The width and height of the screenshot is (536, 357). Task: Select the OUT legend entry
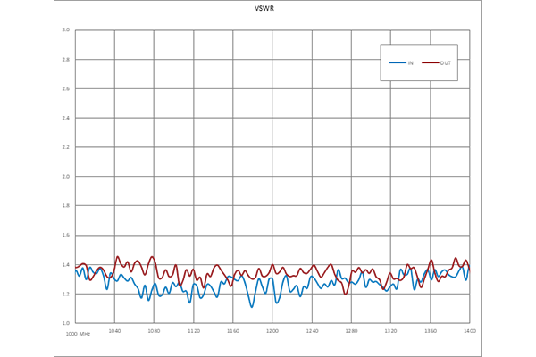(445, 62)
